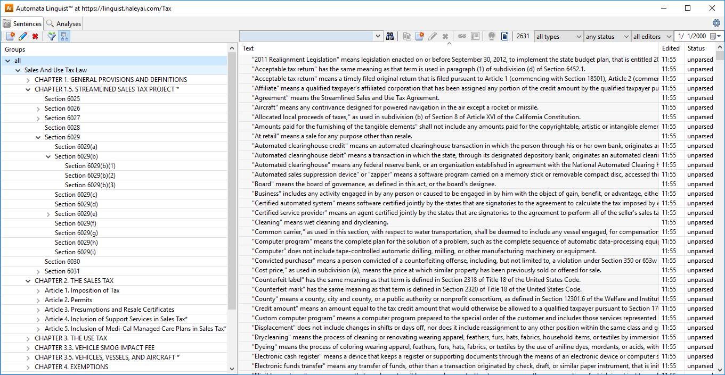Select the "Cleaning" means wet cleaning row
The width and height of the screenshot is (725, 375).
click(x=448, y=222)
